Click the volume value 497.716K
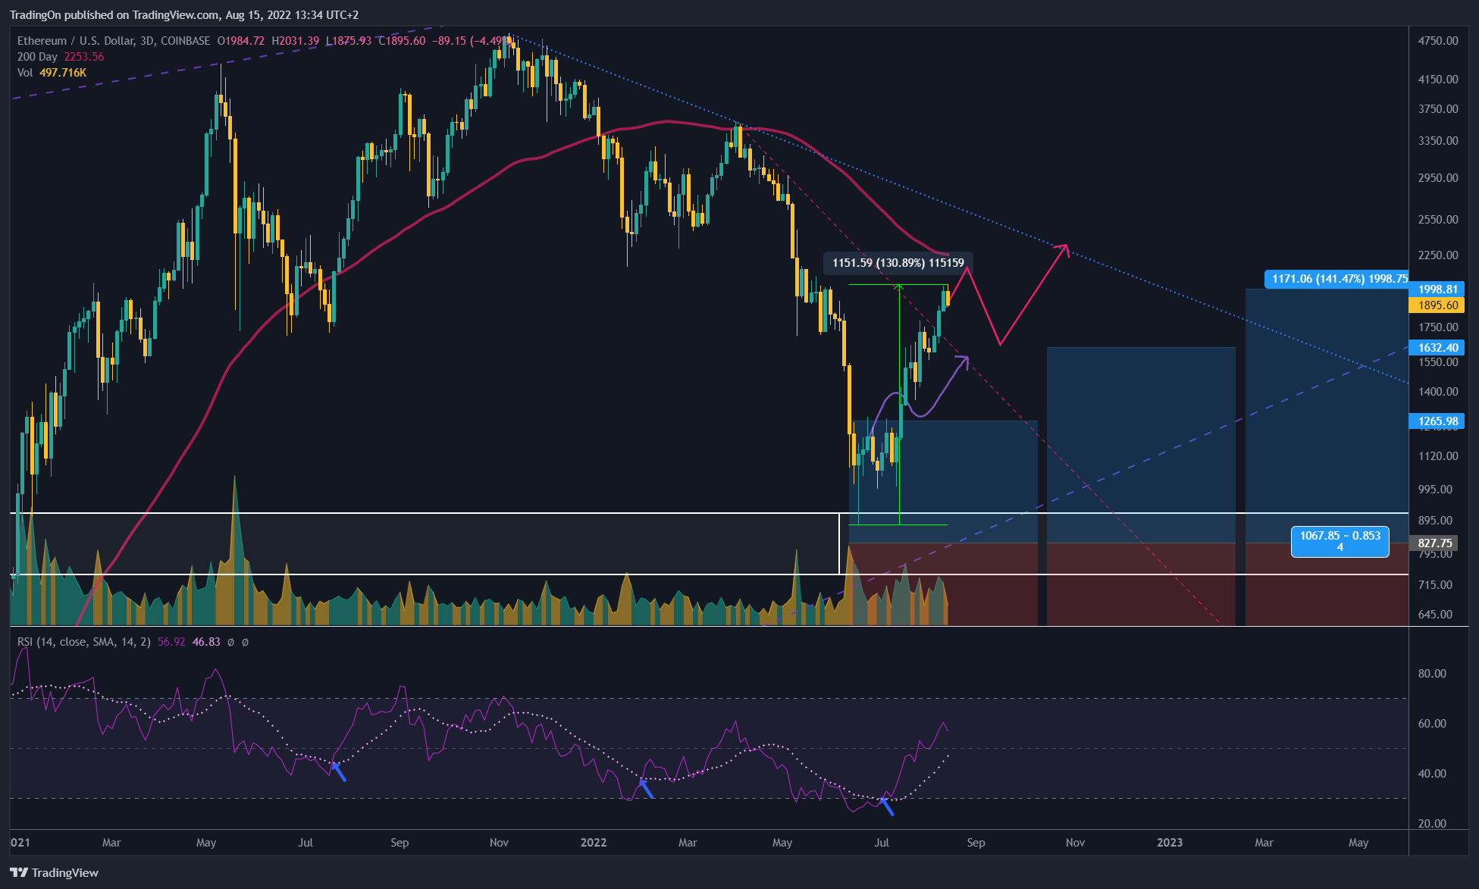The image size is (1479, 889). (63, 73)
